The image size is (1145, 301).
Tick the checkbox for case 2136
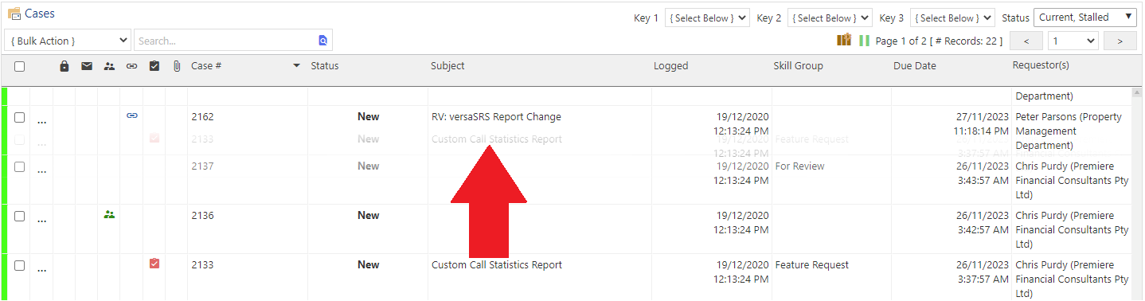(19, 216)
